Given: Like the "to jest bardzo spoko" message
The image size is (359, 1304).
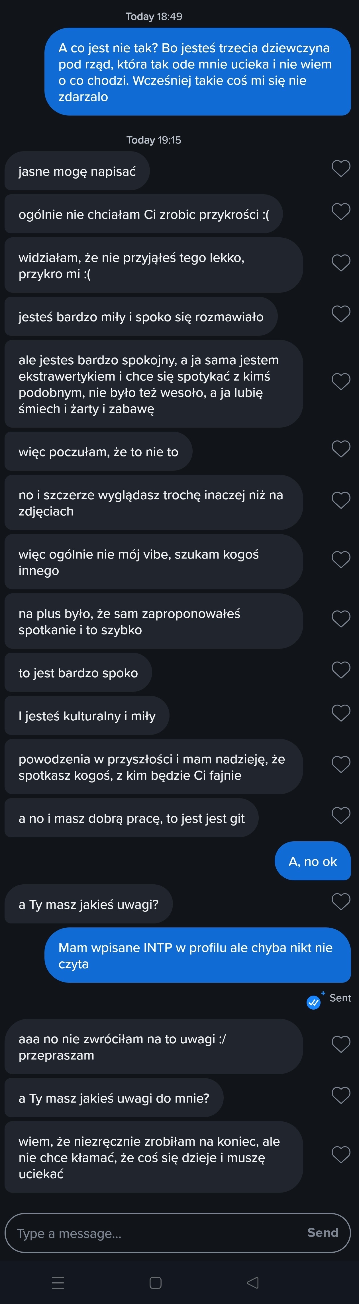Looking at the screenshot, I should pos(341,670).
